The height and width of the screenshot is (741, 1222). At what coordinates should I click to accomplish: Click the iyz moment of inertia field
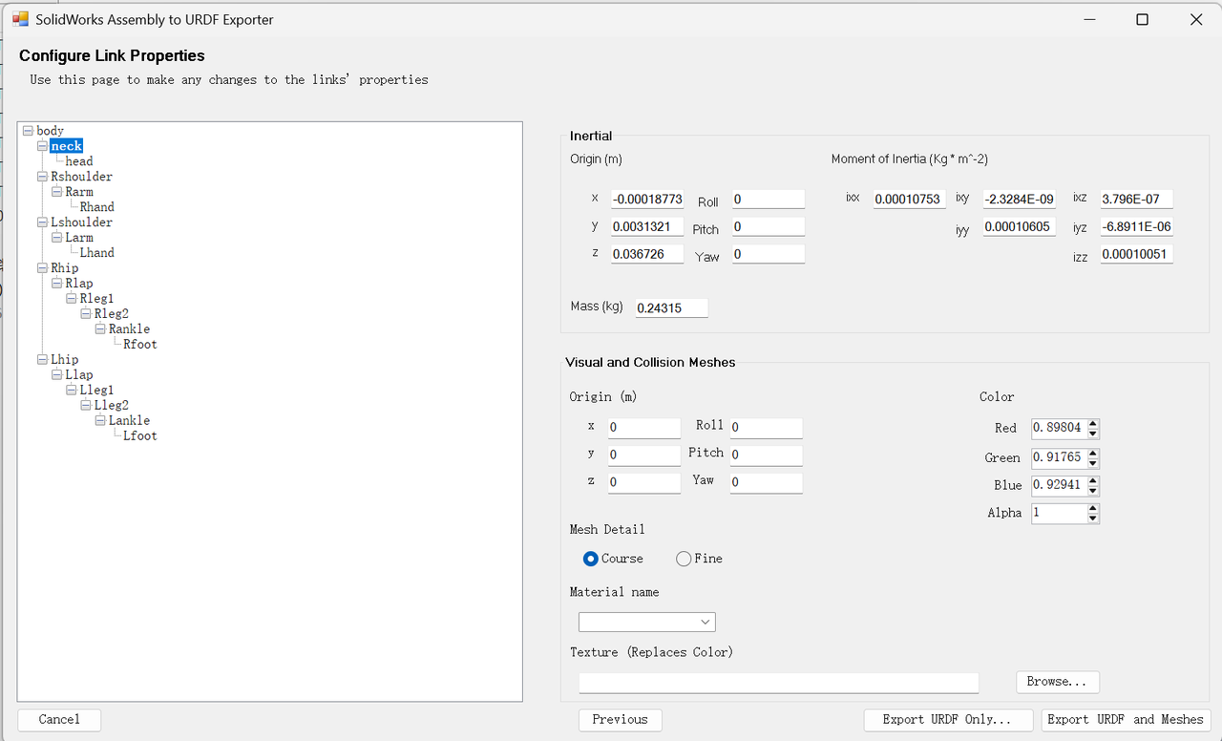click(1137, 227)
